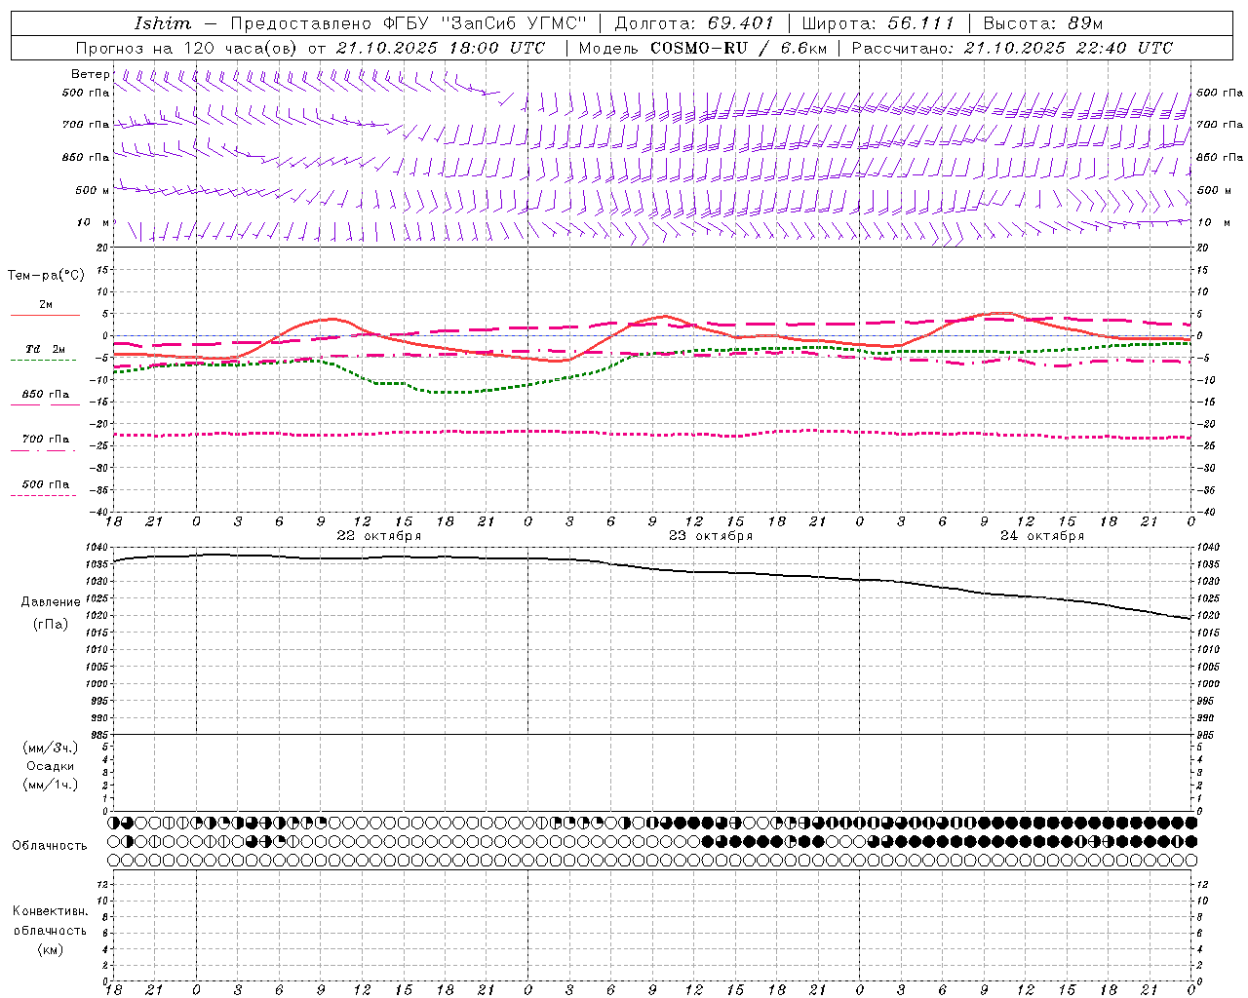Viewport: 1248px width, 998px height.
Task: Click the "(мм/3ч.)" precipitation unit label
Action: pos(51,748)
